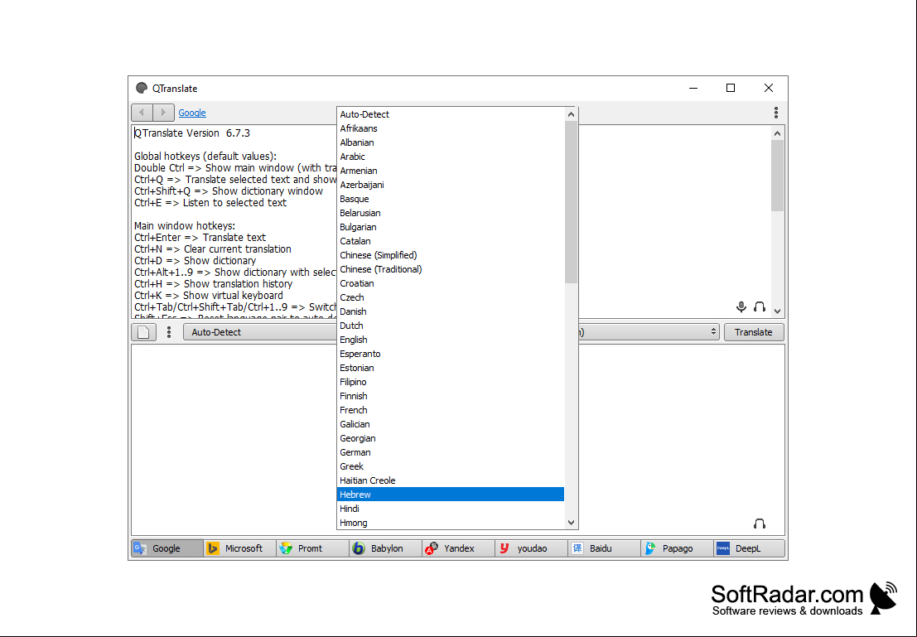Select Albanian from the language list
Viewport: 917px width, 637px height.
pos(451,142)
